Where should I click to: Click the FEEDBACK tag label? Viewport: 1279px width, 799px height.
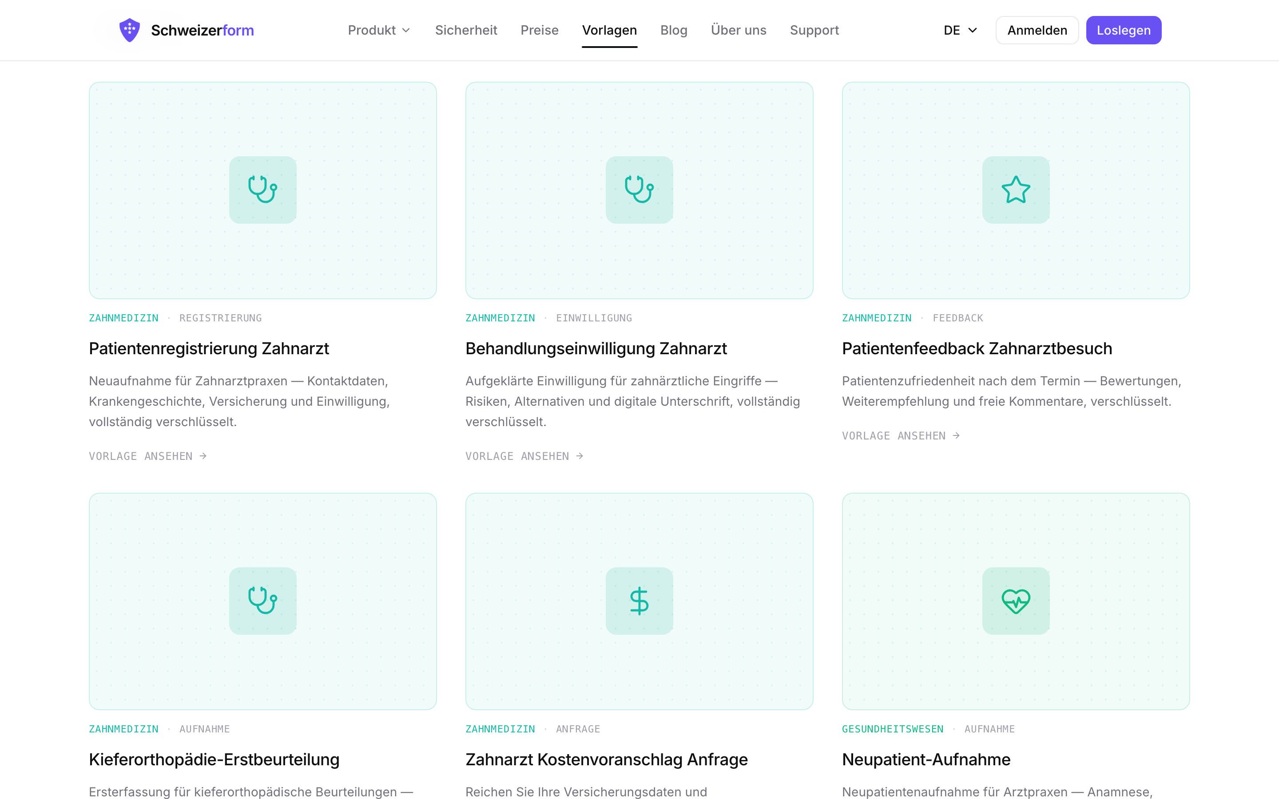click(957, 318)
